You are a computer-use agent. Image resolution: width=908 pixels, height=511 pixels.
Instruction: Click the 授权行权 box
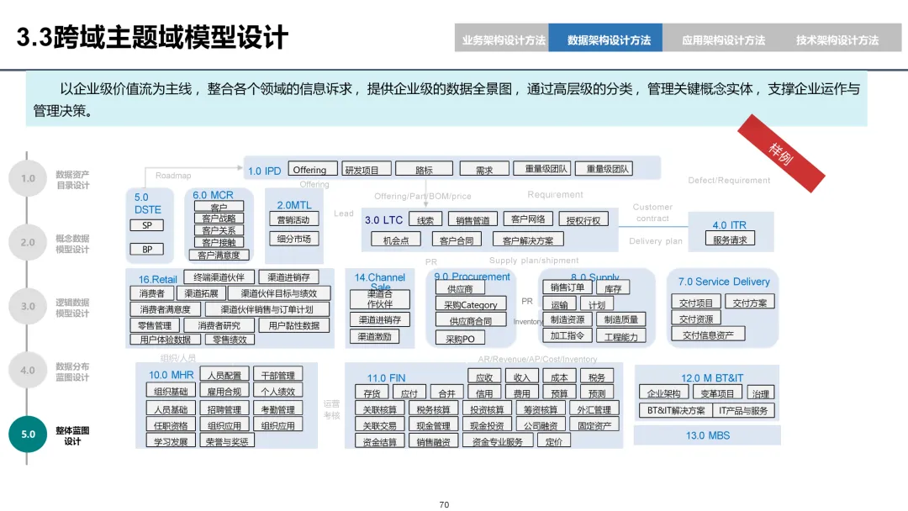click(x=583, y=220)
